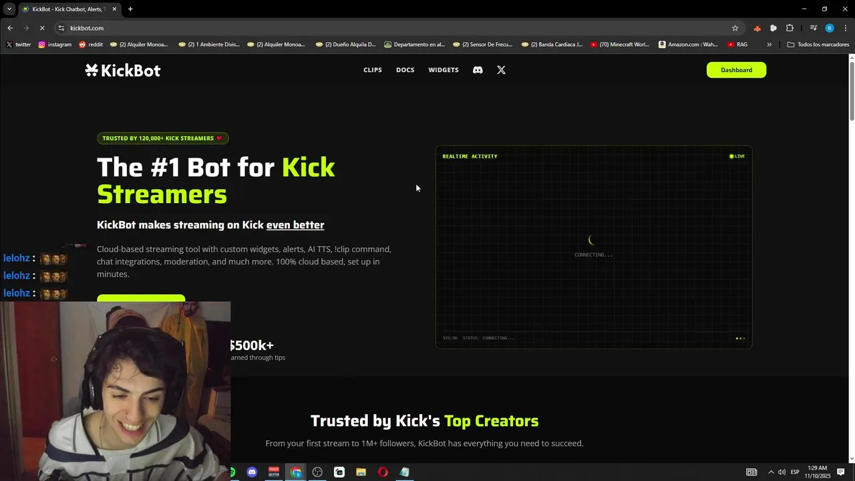
Task: Open Voicemeeter from the taskbar
Action: (274, 472)
